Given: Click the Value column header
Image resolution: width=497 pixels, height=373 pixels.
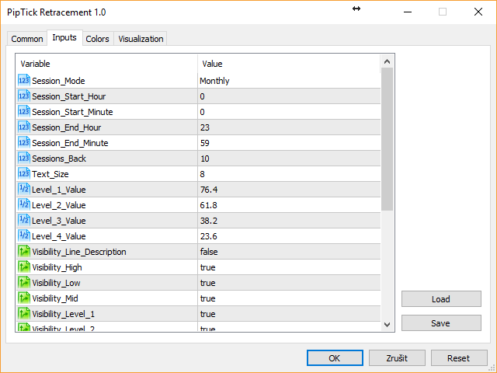Looking at the screenshot, I should [289, 64].
